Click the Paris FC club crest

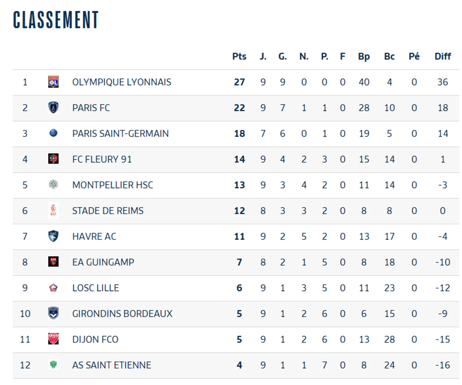pos(53,107)
